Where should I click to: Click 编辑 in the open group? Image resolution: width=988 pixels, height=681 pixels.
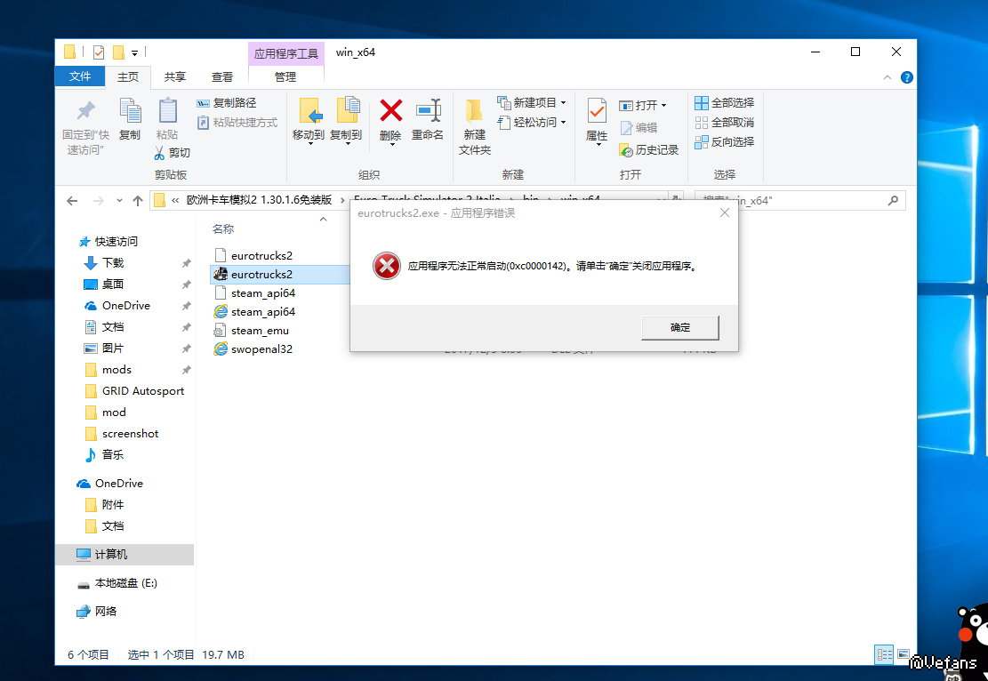pos(639,128)
